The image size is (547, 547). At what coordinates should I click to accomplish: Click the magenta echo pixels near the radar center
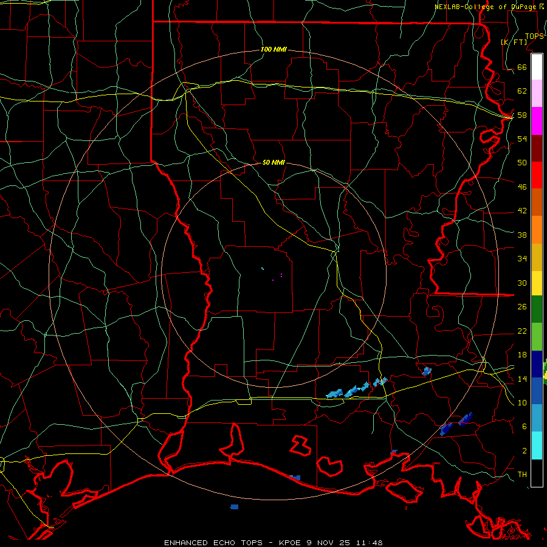(277, 277)
